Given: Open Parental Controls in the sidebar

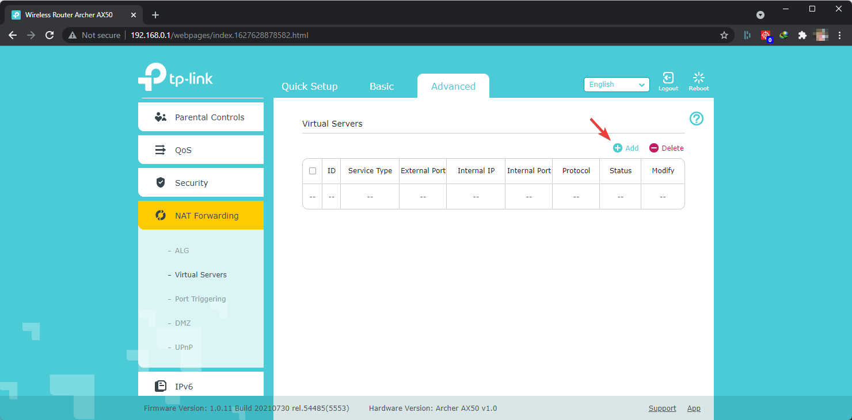Looking at the screenshot, I should pyautogui.click(x=201, y=117).
